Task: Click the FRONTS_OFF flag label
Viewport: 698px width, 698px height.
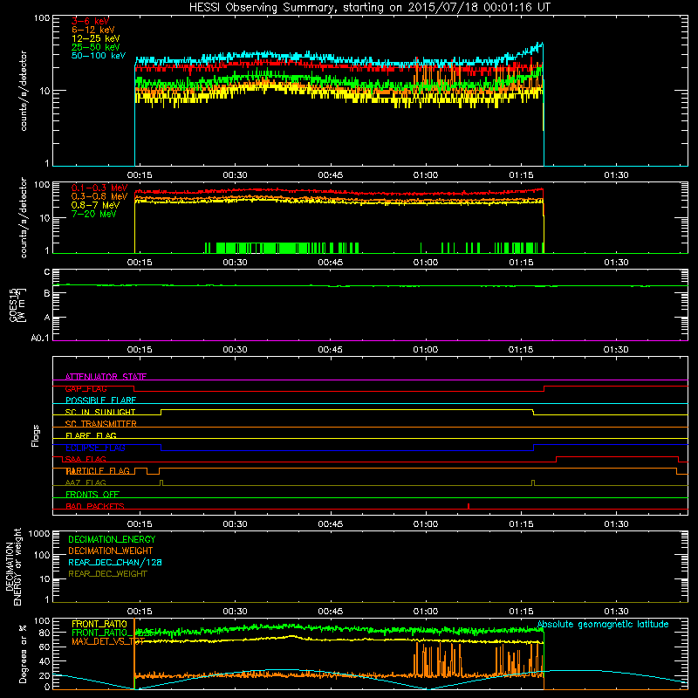Action: pyautogui.click(x=92, y=495)
